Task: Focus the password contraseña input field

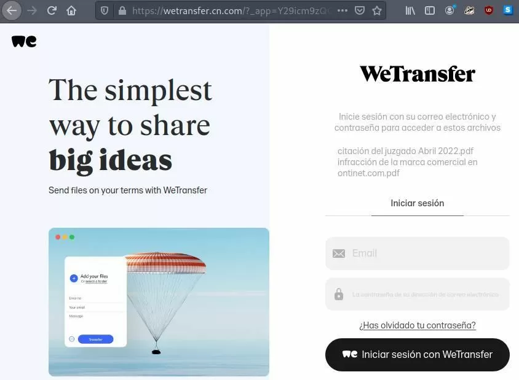Action: tap(417, 294)
